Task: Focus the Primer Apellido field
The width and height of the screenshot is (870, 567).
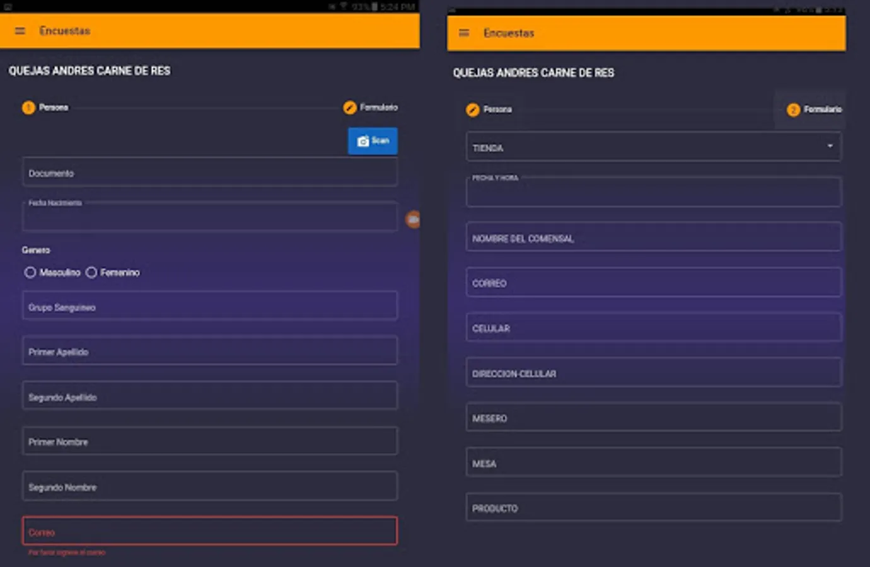Action: (x=210, y=351)
